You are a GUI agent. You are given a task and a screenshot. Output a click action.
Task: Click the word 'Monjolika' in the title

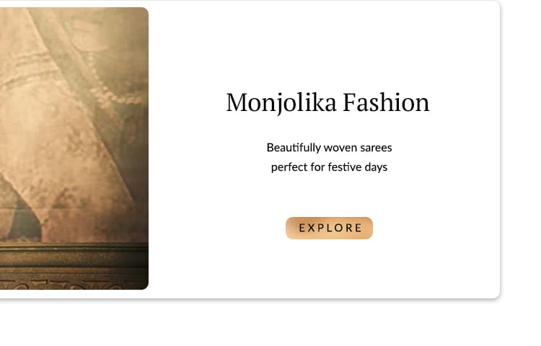pyautogui.click(x=281, y=102)
